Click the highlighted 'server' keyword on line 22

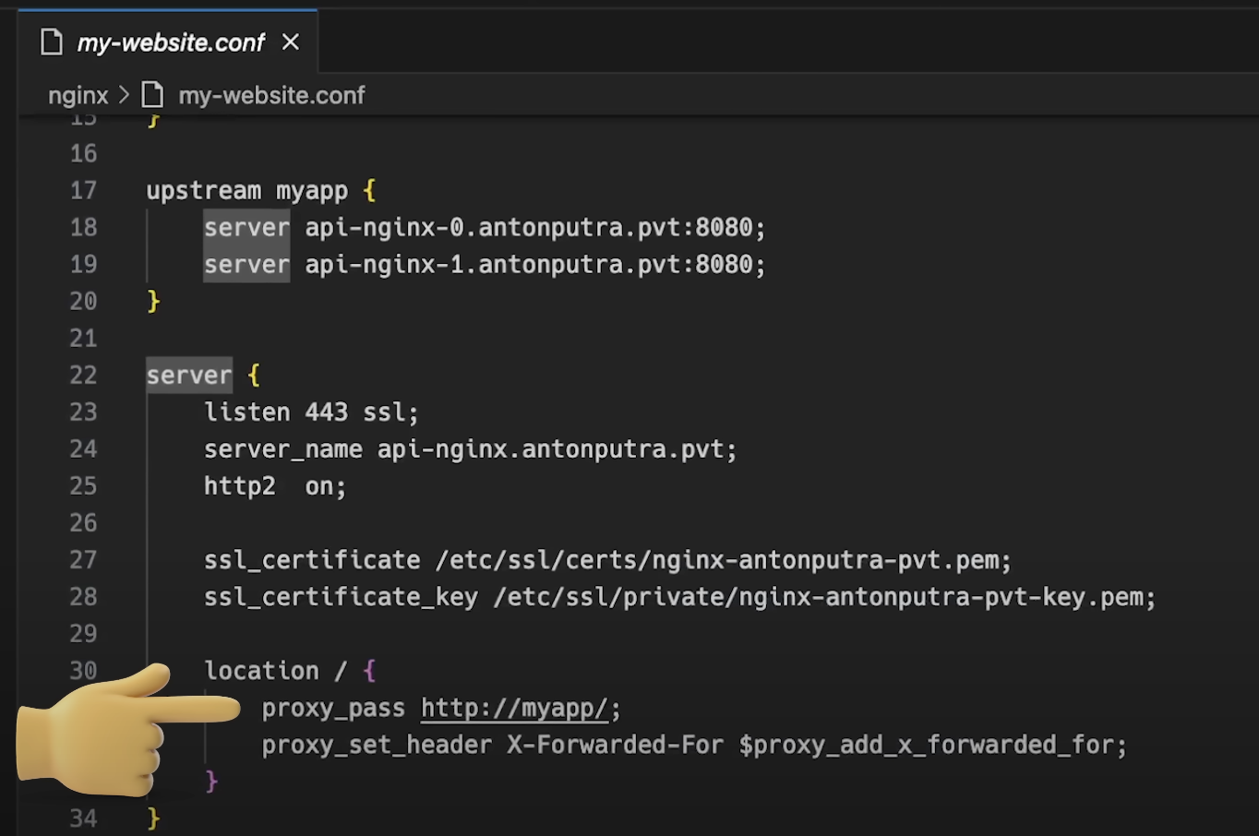[x=189, y=376]
